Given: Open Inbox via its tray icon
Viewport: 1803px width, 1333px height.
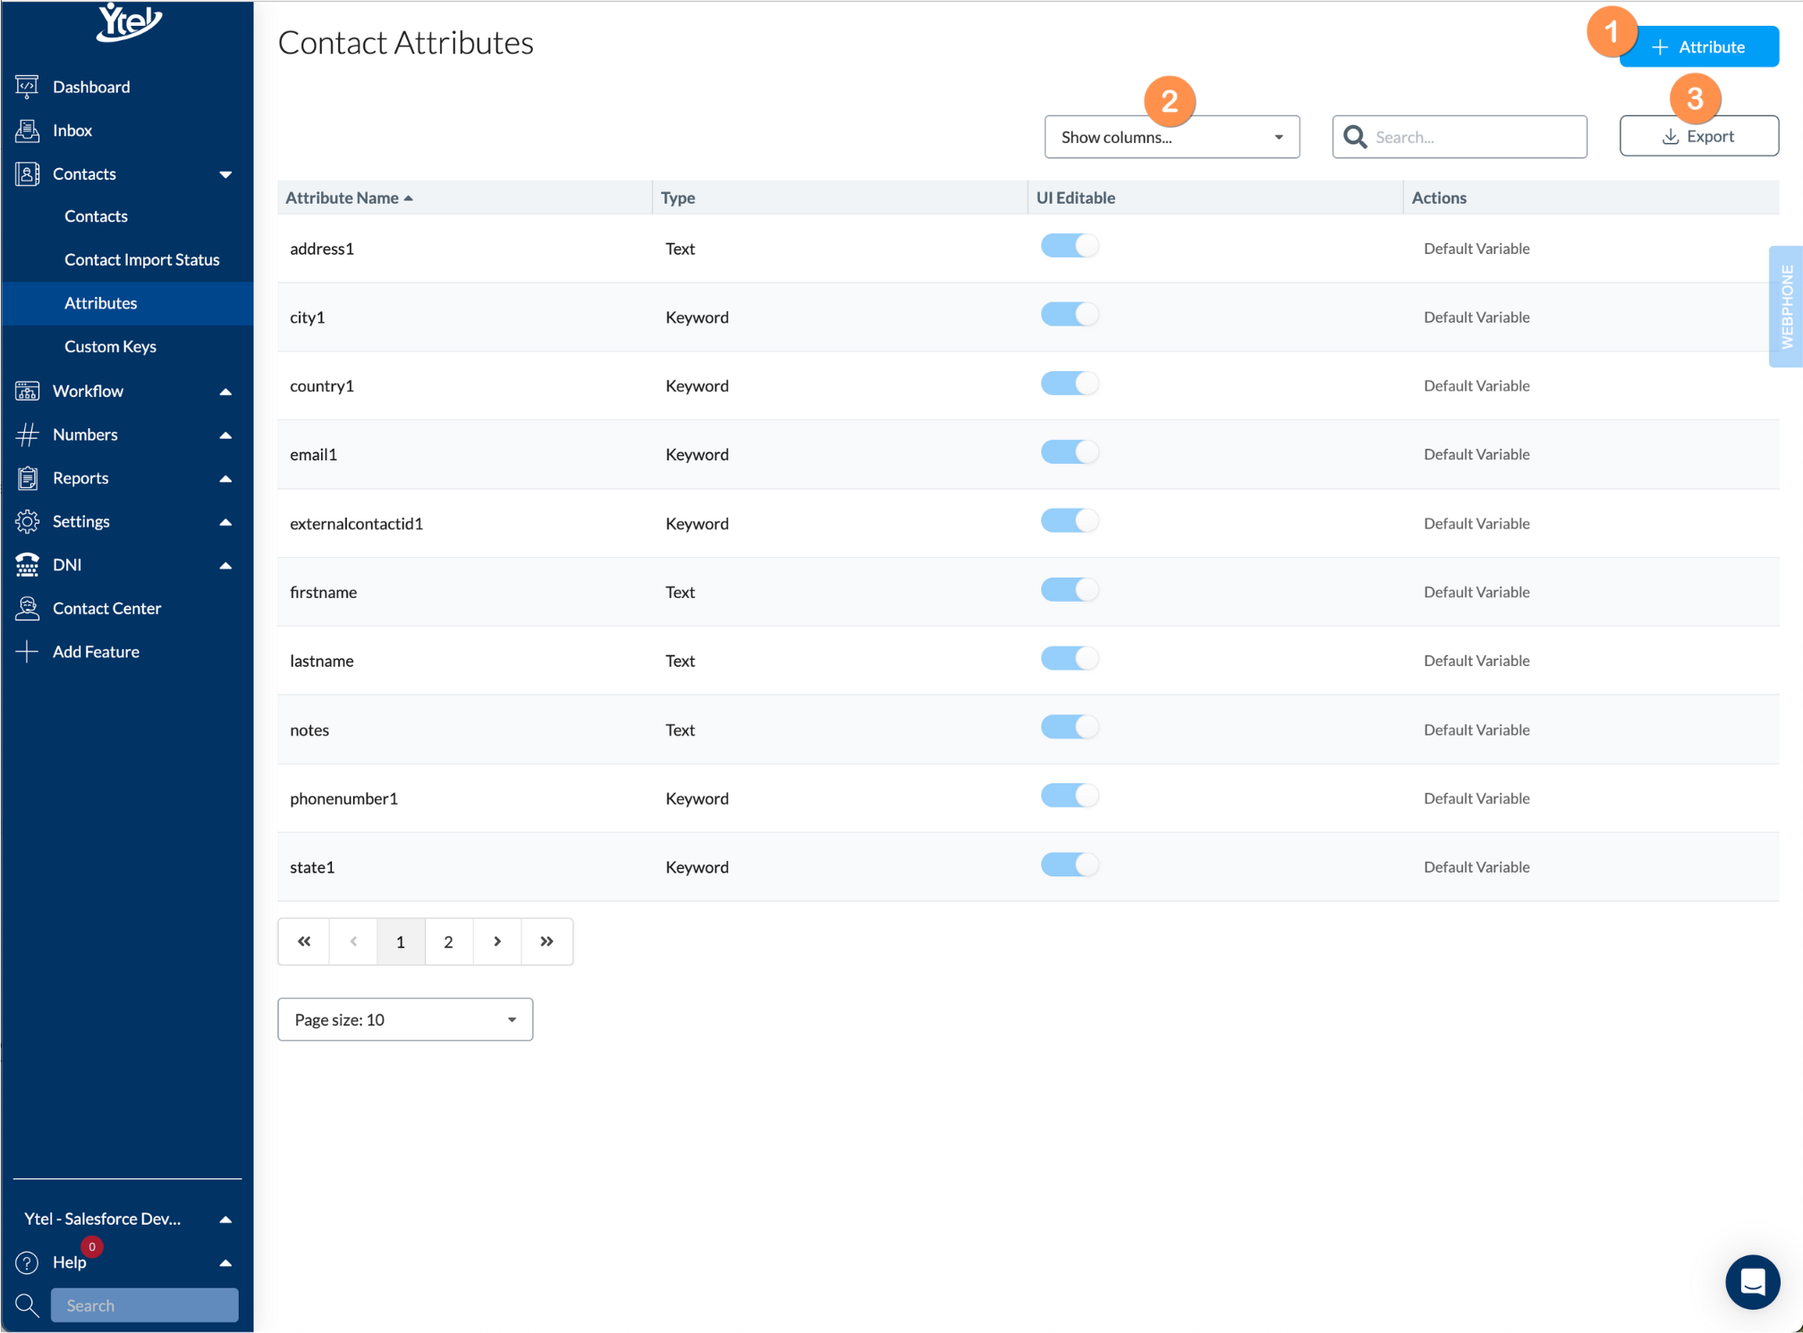Looking at the screenshot, I should click(27, 131).
